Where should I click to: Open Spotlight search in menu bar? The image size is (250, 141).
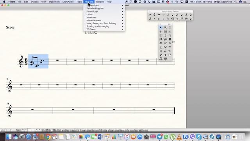tap(235, 2)
